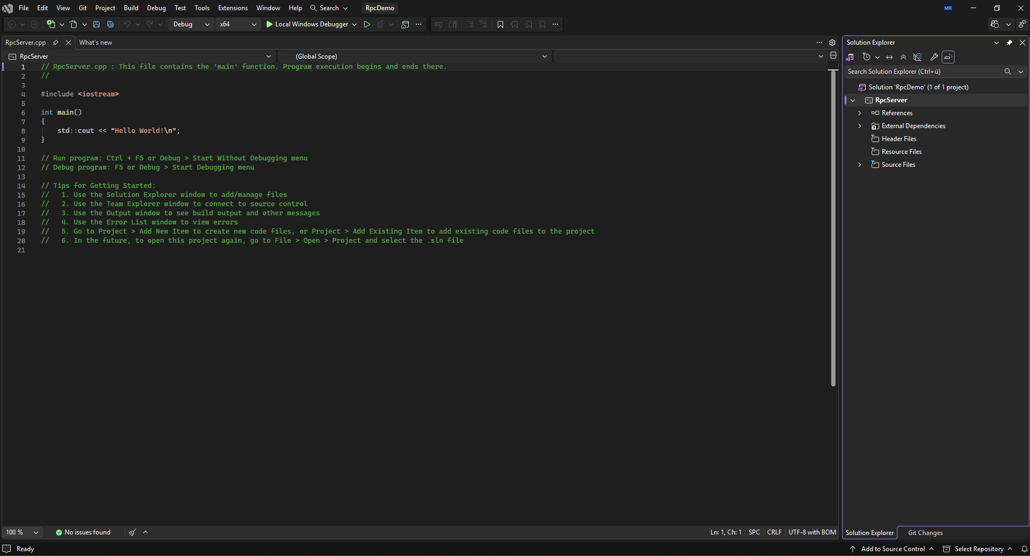Open the Debug configuration dropdown
1030x556 pixels.
(x=191, y=24)
